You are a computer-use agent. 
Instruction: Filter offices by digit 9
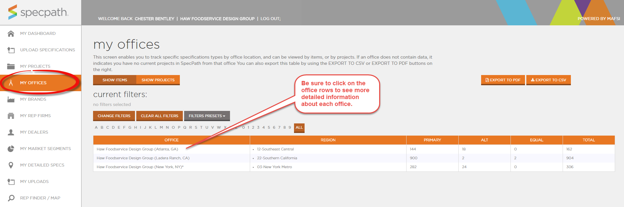coord(290,128)
